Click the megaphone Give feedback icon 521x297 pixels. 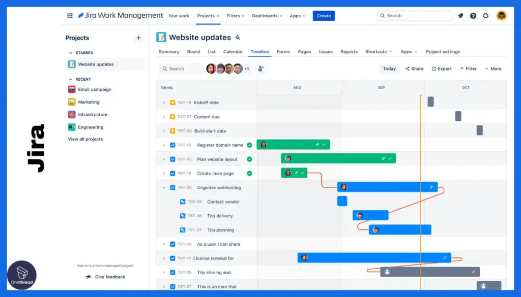[x=89, y=277]
